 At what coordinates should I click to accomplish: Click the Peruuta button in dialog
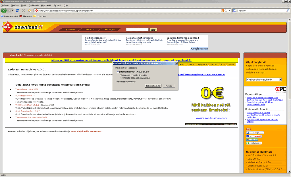coord(169,86)
